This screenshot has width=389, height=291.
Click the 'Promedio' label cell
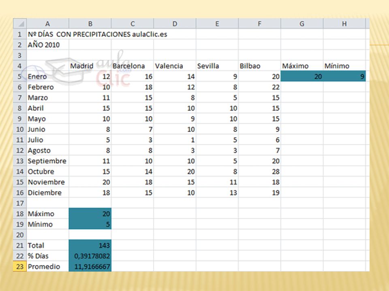(x=48, y=266)
